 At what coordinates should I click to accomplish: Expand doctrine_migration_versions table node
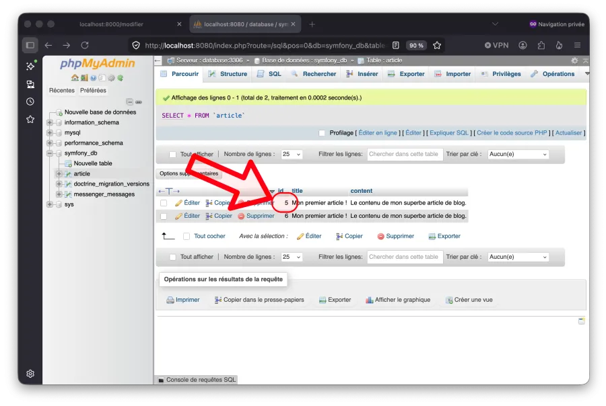tap(59, 184)
